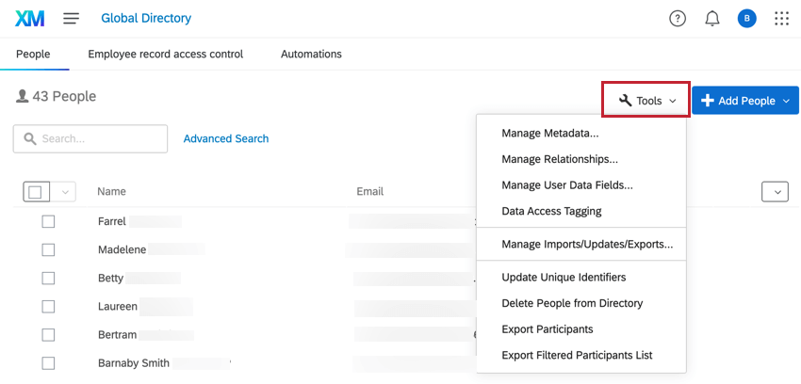Click the XM logo
The image size is (801, 384).
click(x=30, y=18)
